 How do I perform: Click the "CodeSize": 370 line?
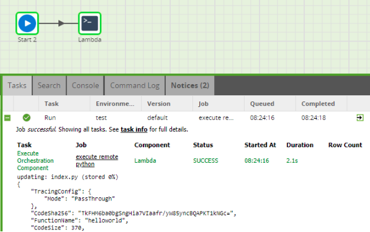tap(58, 228)
